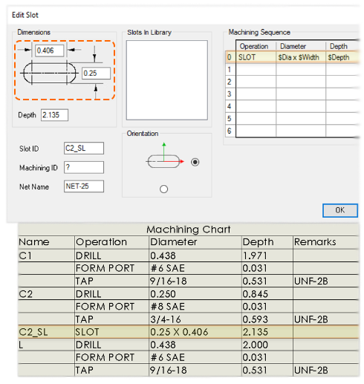
Task: Click the Machining ID input field
Action: [x=84, y=167]
